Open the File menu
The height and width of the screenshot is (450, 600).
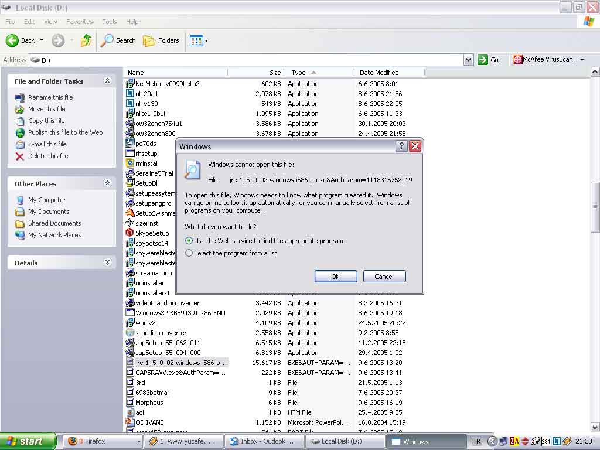point(10,22)
